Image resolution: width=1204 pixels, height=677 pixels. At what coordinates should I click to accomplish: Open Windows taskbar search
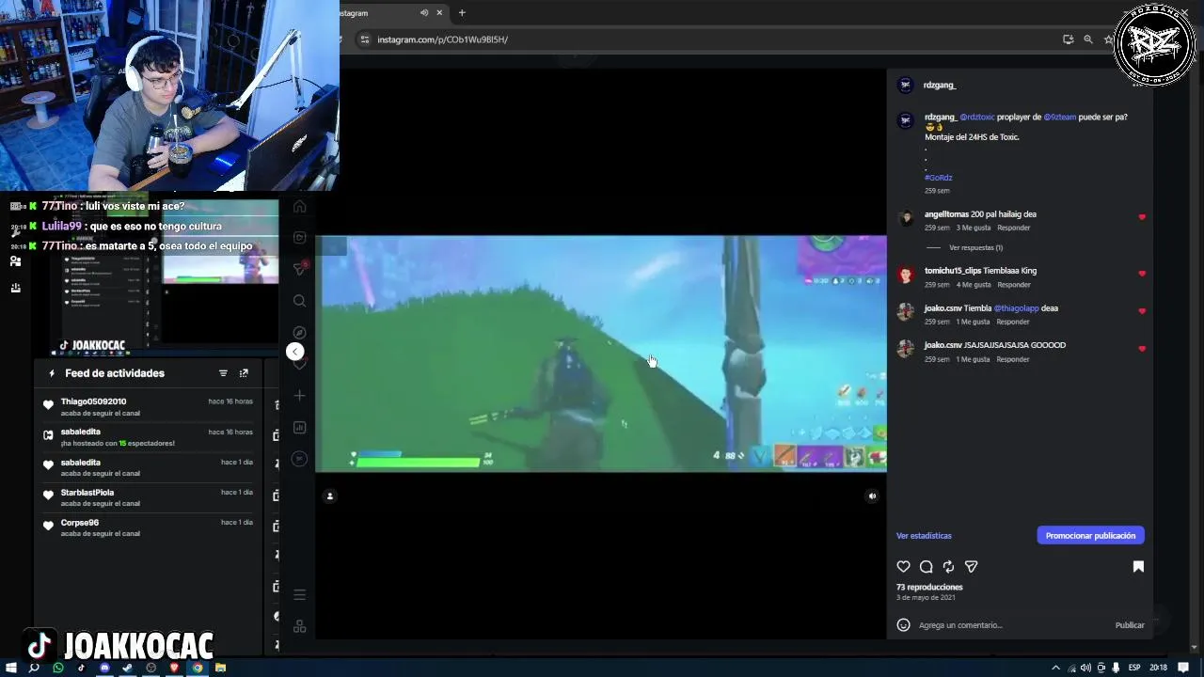point(34,668)
